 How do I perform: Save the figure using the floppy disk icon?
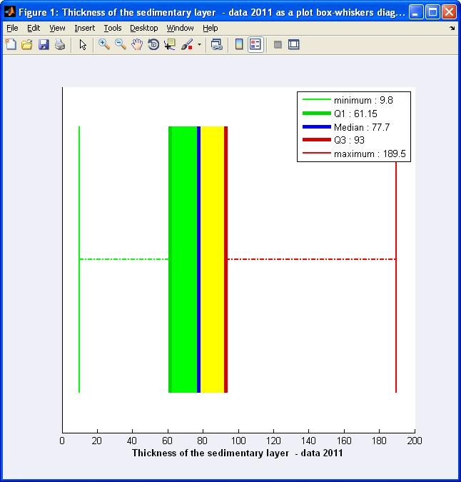point(43,44)
